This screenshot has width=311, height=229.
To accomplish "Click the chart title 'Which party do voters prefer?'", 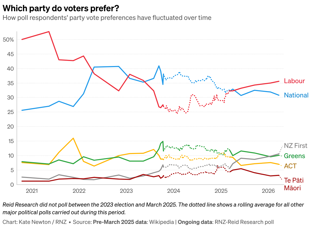I will pyautogui.click(x=61, y=8).
